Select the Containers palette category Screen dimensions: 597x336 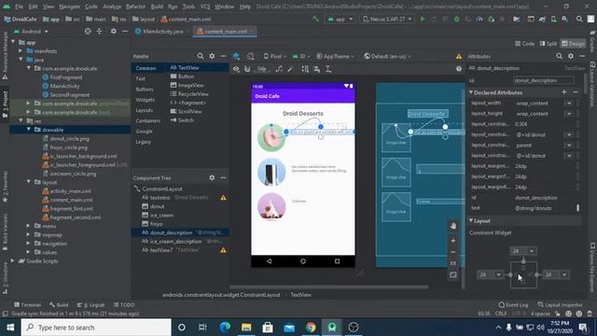tap(147, 120)
